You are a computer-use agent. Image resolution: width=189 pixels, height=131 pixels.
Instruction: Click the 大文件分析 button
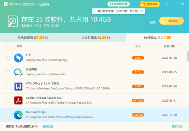[x=118, y=4]
